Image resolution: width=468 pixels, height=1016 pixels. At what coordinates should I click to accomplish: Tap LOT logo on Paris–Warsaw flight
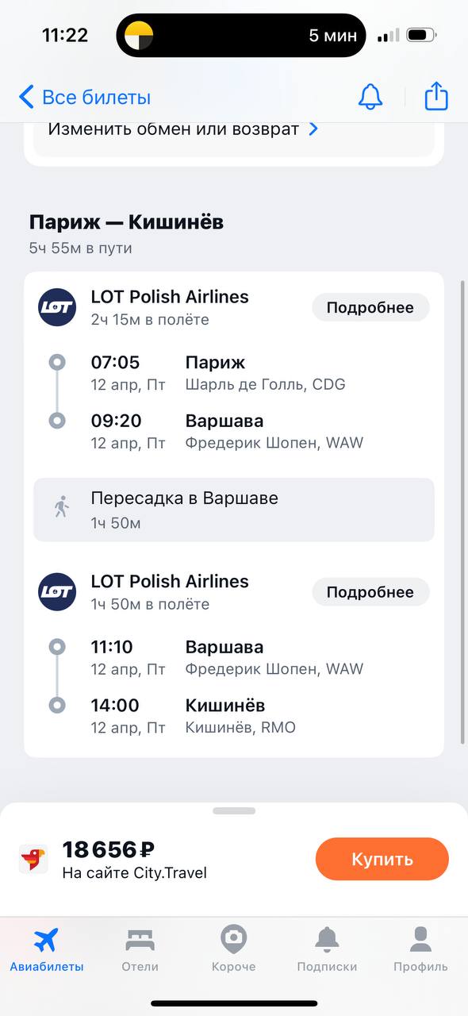[57, 307]
